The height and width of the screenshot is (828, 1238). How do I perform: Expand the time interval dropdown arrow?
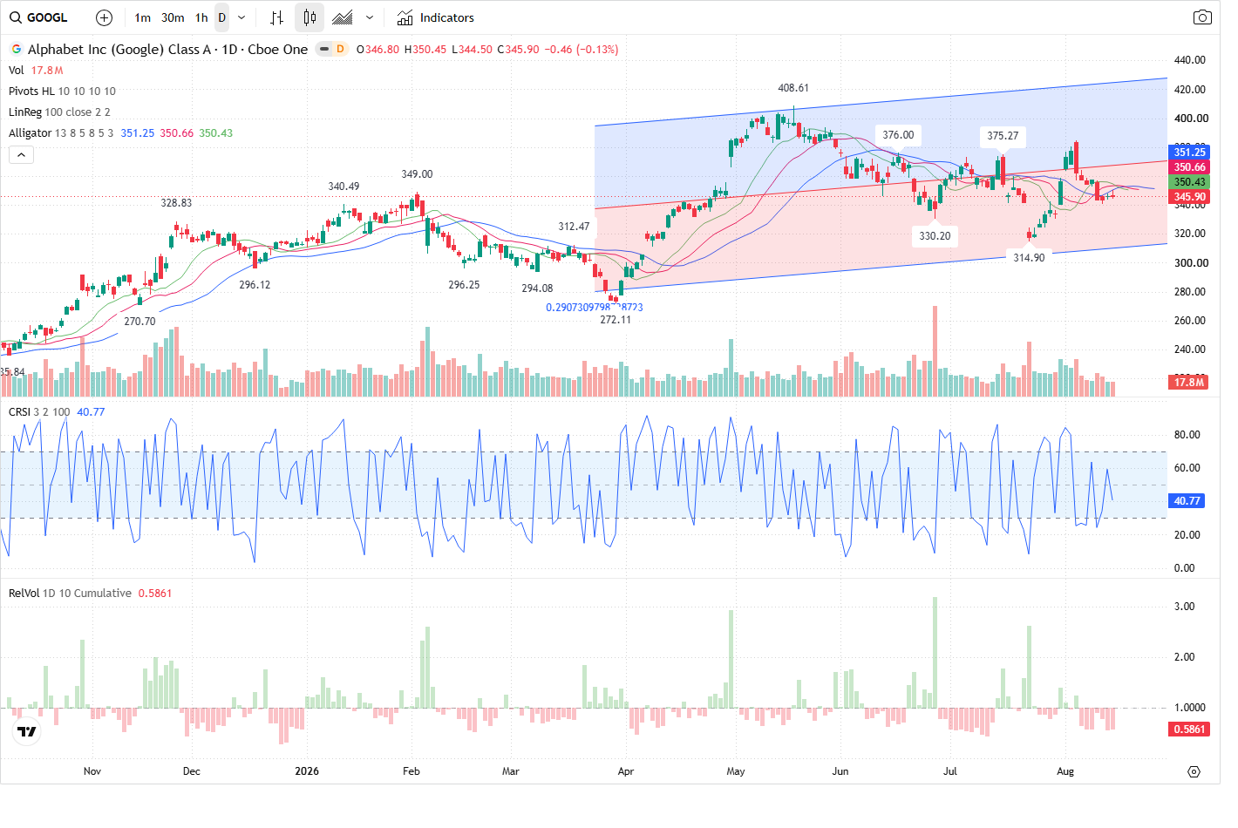tap(241, 17)
